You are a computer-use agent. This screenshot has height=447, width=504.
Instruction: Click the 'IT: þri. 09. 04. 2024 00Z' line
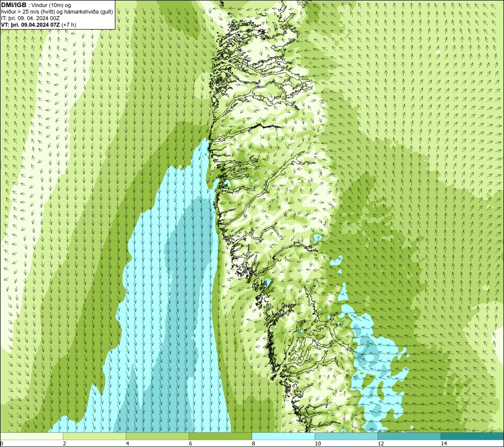(30, 18)
